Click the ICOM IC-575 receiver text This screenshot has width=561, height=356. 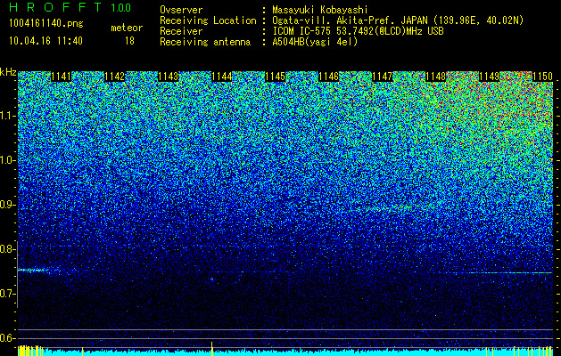pos(358,31)
